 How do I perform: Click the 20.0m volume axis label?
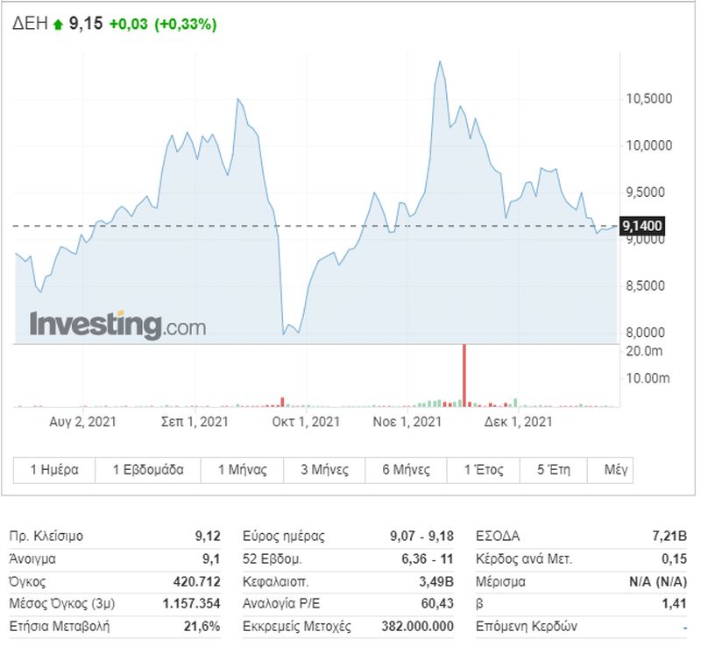pos(644,351)
